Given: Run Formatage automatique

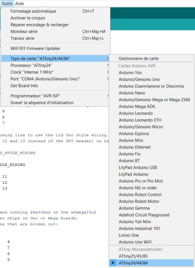Looking at the screenshot, I should (55, 11).
